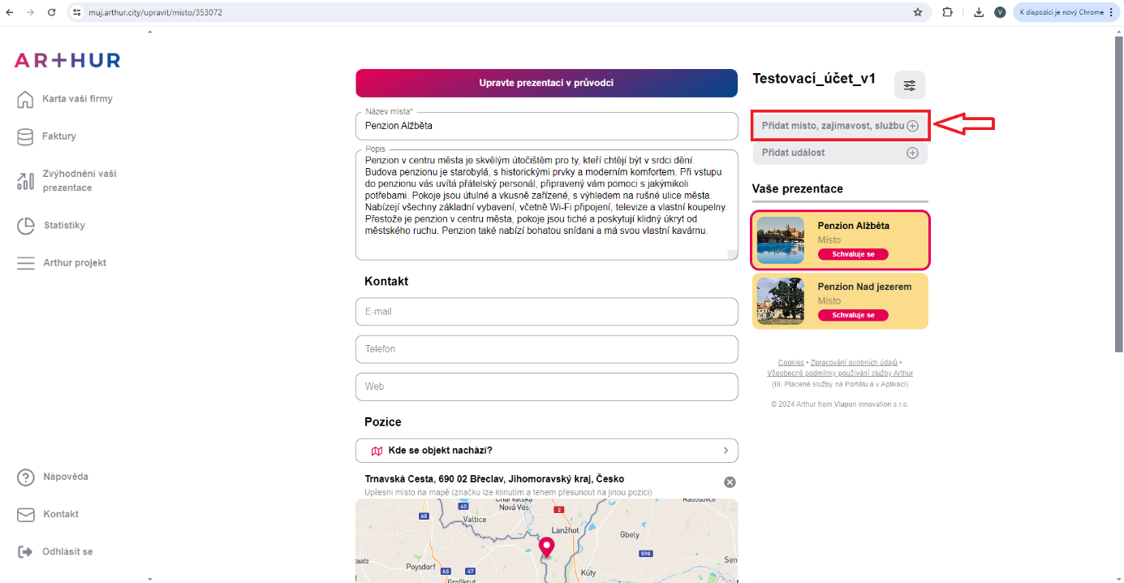The width and height of the screenshot is (1124, 583).
Task: Open the filter settings icon beside account name
Action: pos(909,85)
